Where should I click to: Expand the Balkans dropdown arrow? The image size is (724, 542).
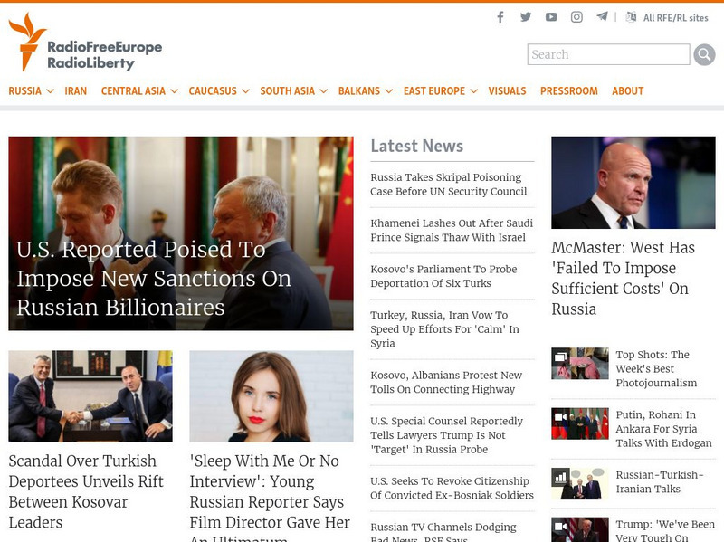(389, 91)
